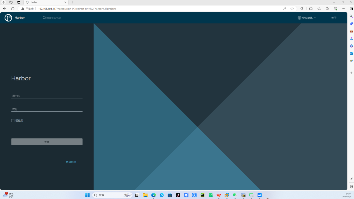Click the browser address bar URL

point(77,9)
